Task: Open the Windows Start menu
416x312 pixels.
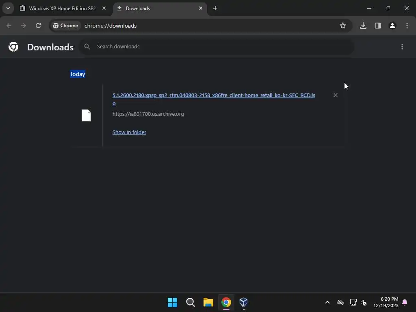Action: coord(172,302)
